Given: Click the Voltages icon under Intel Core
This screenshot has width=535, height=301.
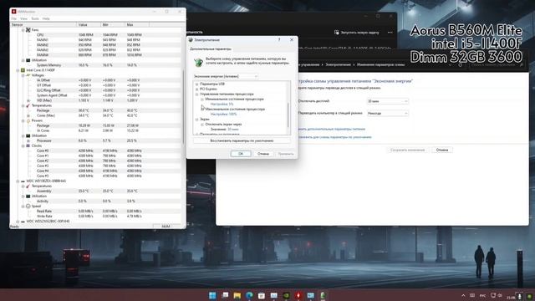Looking at the screenshot, I should (28, 75).
